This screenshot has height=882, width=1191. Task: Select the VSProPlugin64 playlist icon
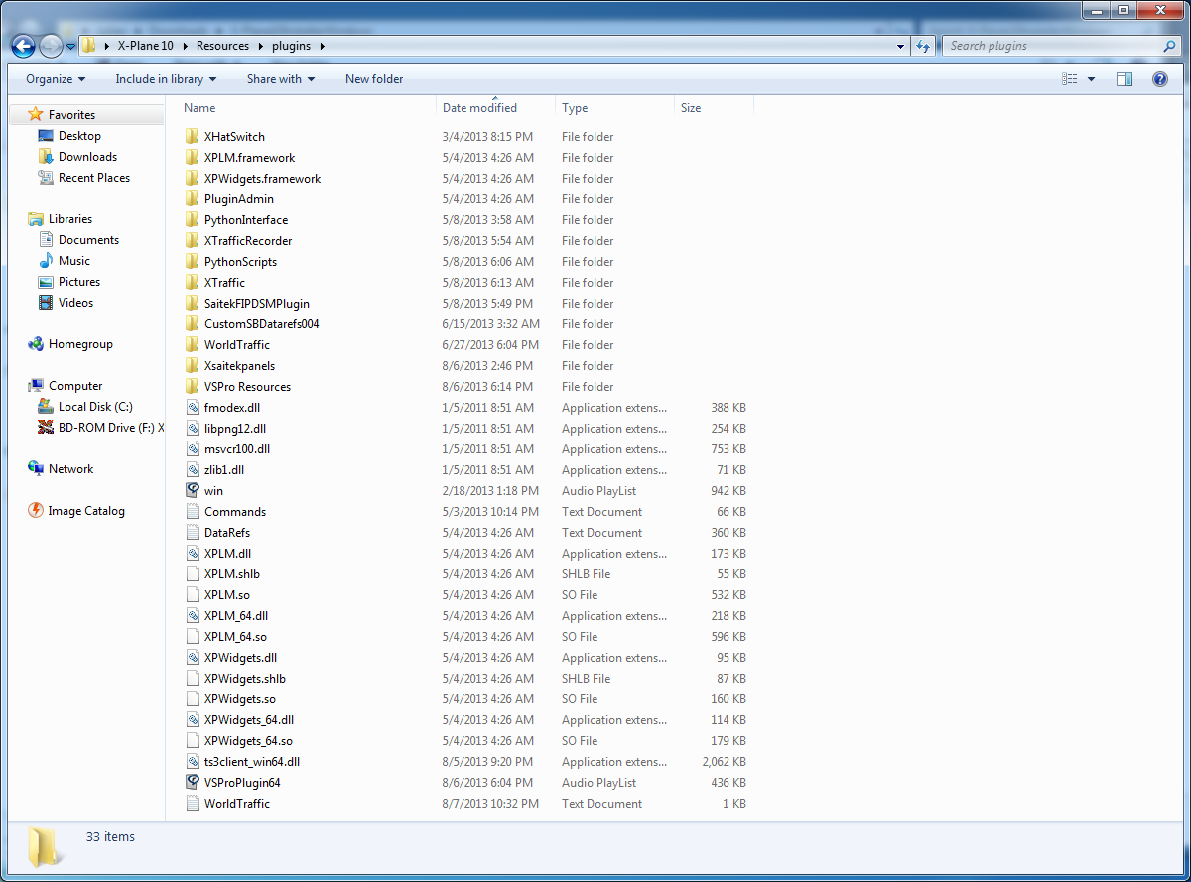coord(193,783)
